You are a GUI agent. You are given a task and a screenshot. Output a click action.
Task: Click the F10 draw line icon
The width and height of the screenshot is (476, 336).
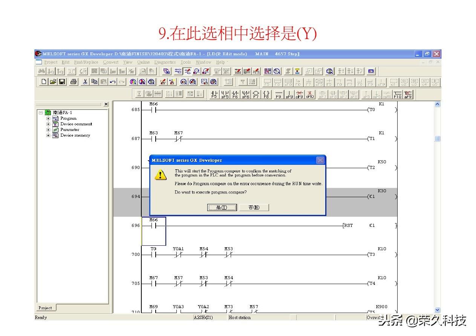[x=398, y=94]
